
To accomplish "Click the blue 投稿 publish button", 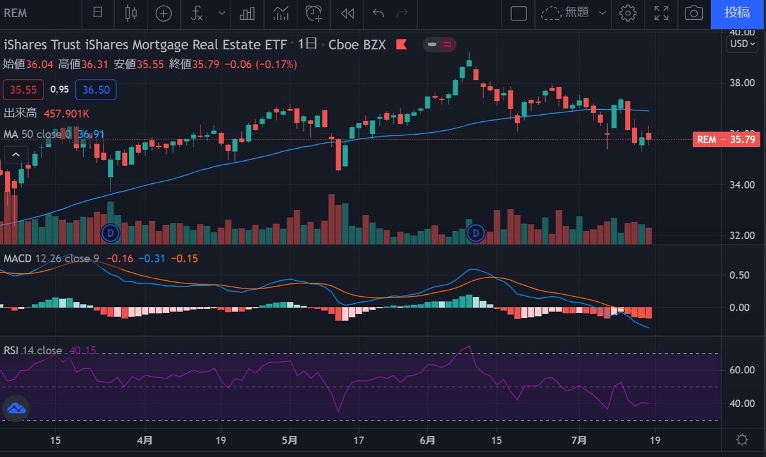I will (x=737, y=13).
